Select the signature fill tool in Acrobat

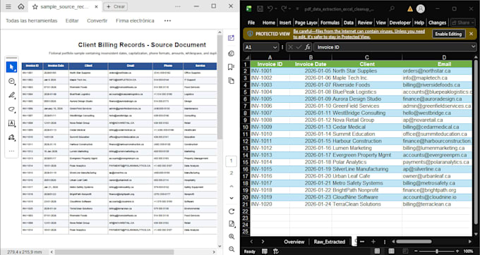tap(11, 137)
